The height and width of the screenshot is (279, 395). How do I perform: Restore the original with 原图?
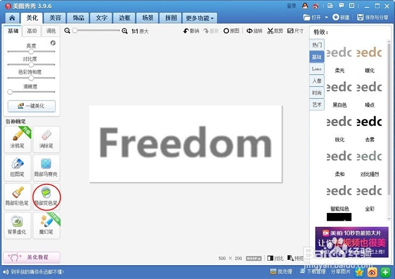(231, 31)
